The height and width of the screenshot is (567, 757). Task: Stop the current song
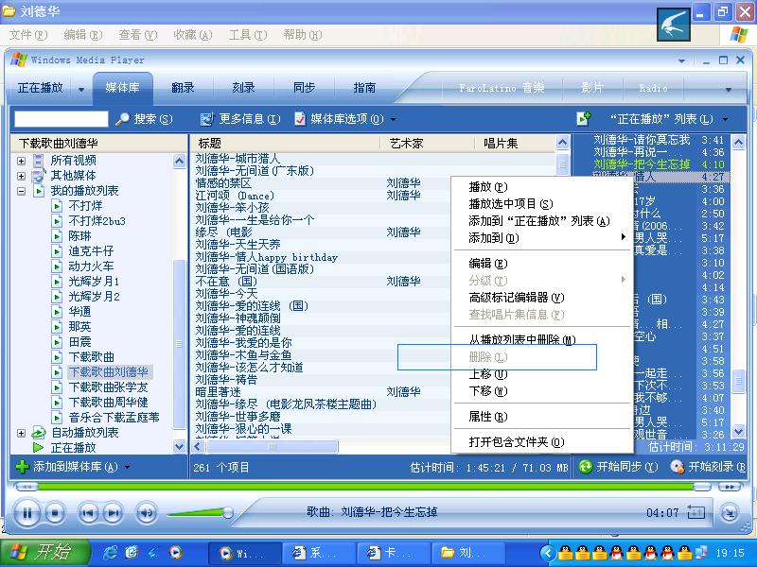(x=55, y=513)
